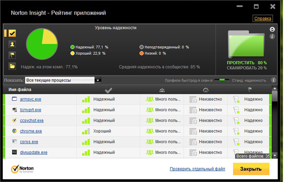286x182 pixels.
Task: Click the divxupdate.exe file icon
Action: (15, 152)
